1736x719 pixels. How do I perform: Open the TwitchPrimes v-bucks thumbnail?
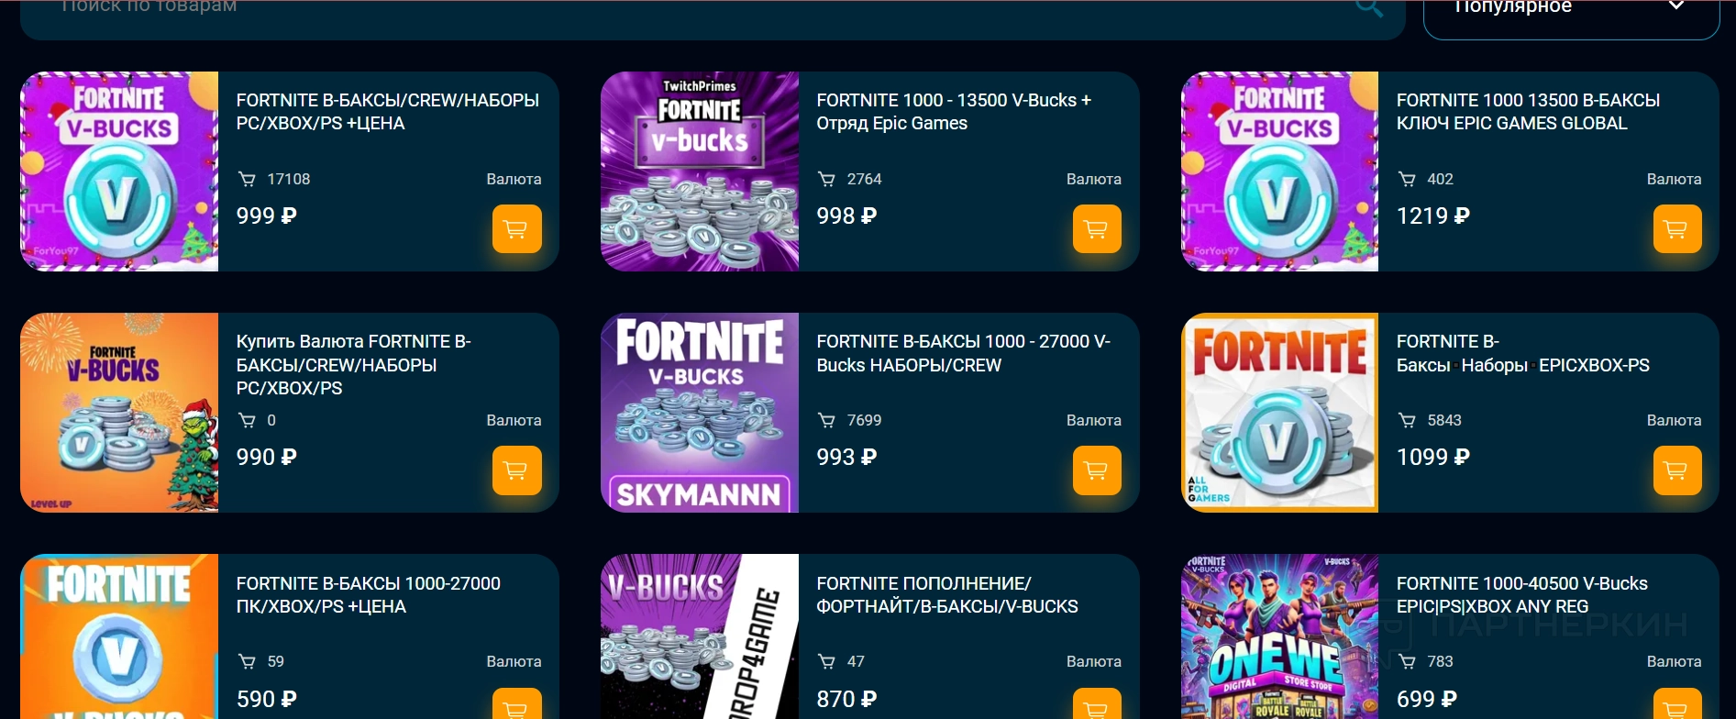[700, 171]
